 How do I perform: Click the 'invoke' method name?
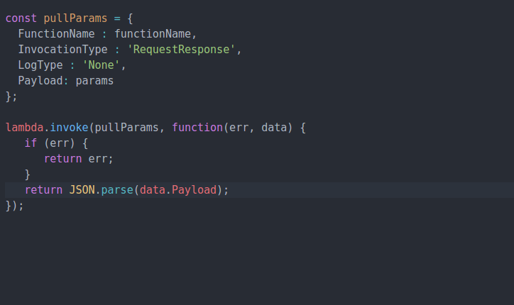click(x=69, y=128)
